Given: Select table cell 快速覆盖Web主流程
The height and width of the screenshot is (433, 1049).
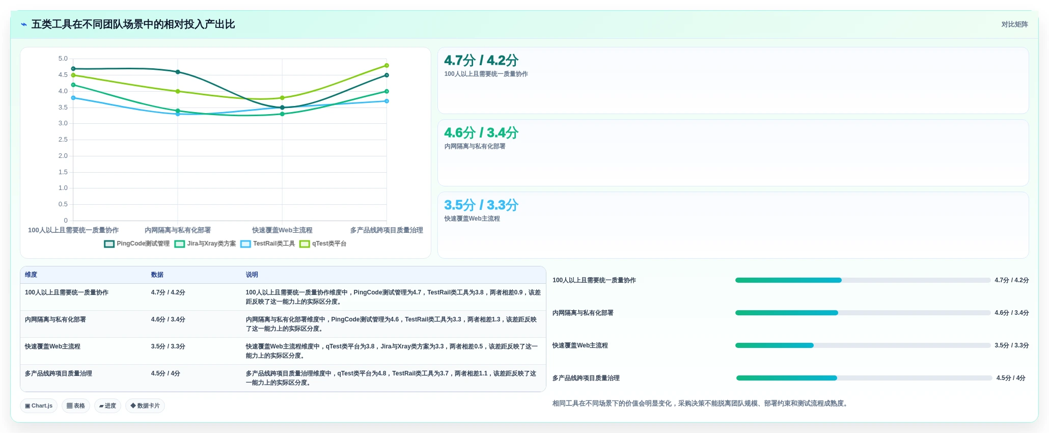Looking at the screenshot, I should [x=52, y=346].
